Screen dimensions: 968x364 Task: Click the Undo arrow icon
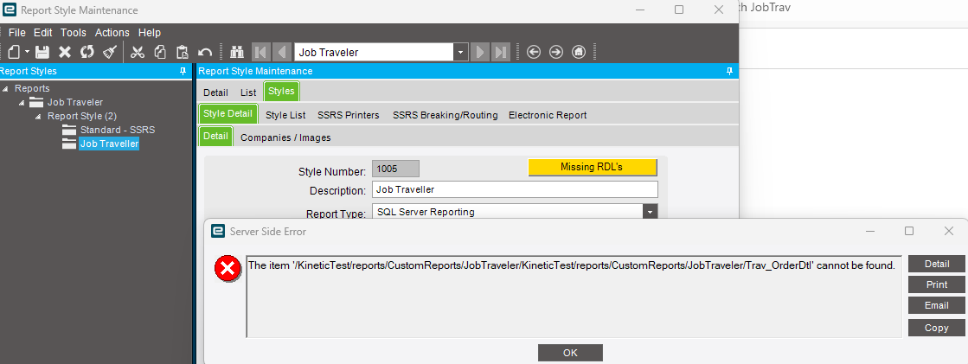[205, 52]
